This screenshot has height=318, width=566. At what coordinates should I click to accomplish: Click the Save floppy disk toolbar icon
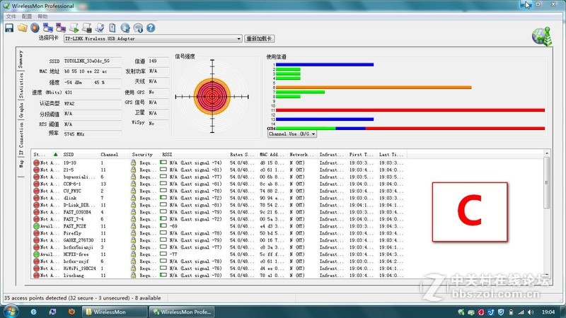tap(9, 28)
